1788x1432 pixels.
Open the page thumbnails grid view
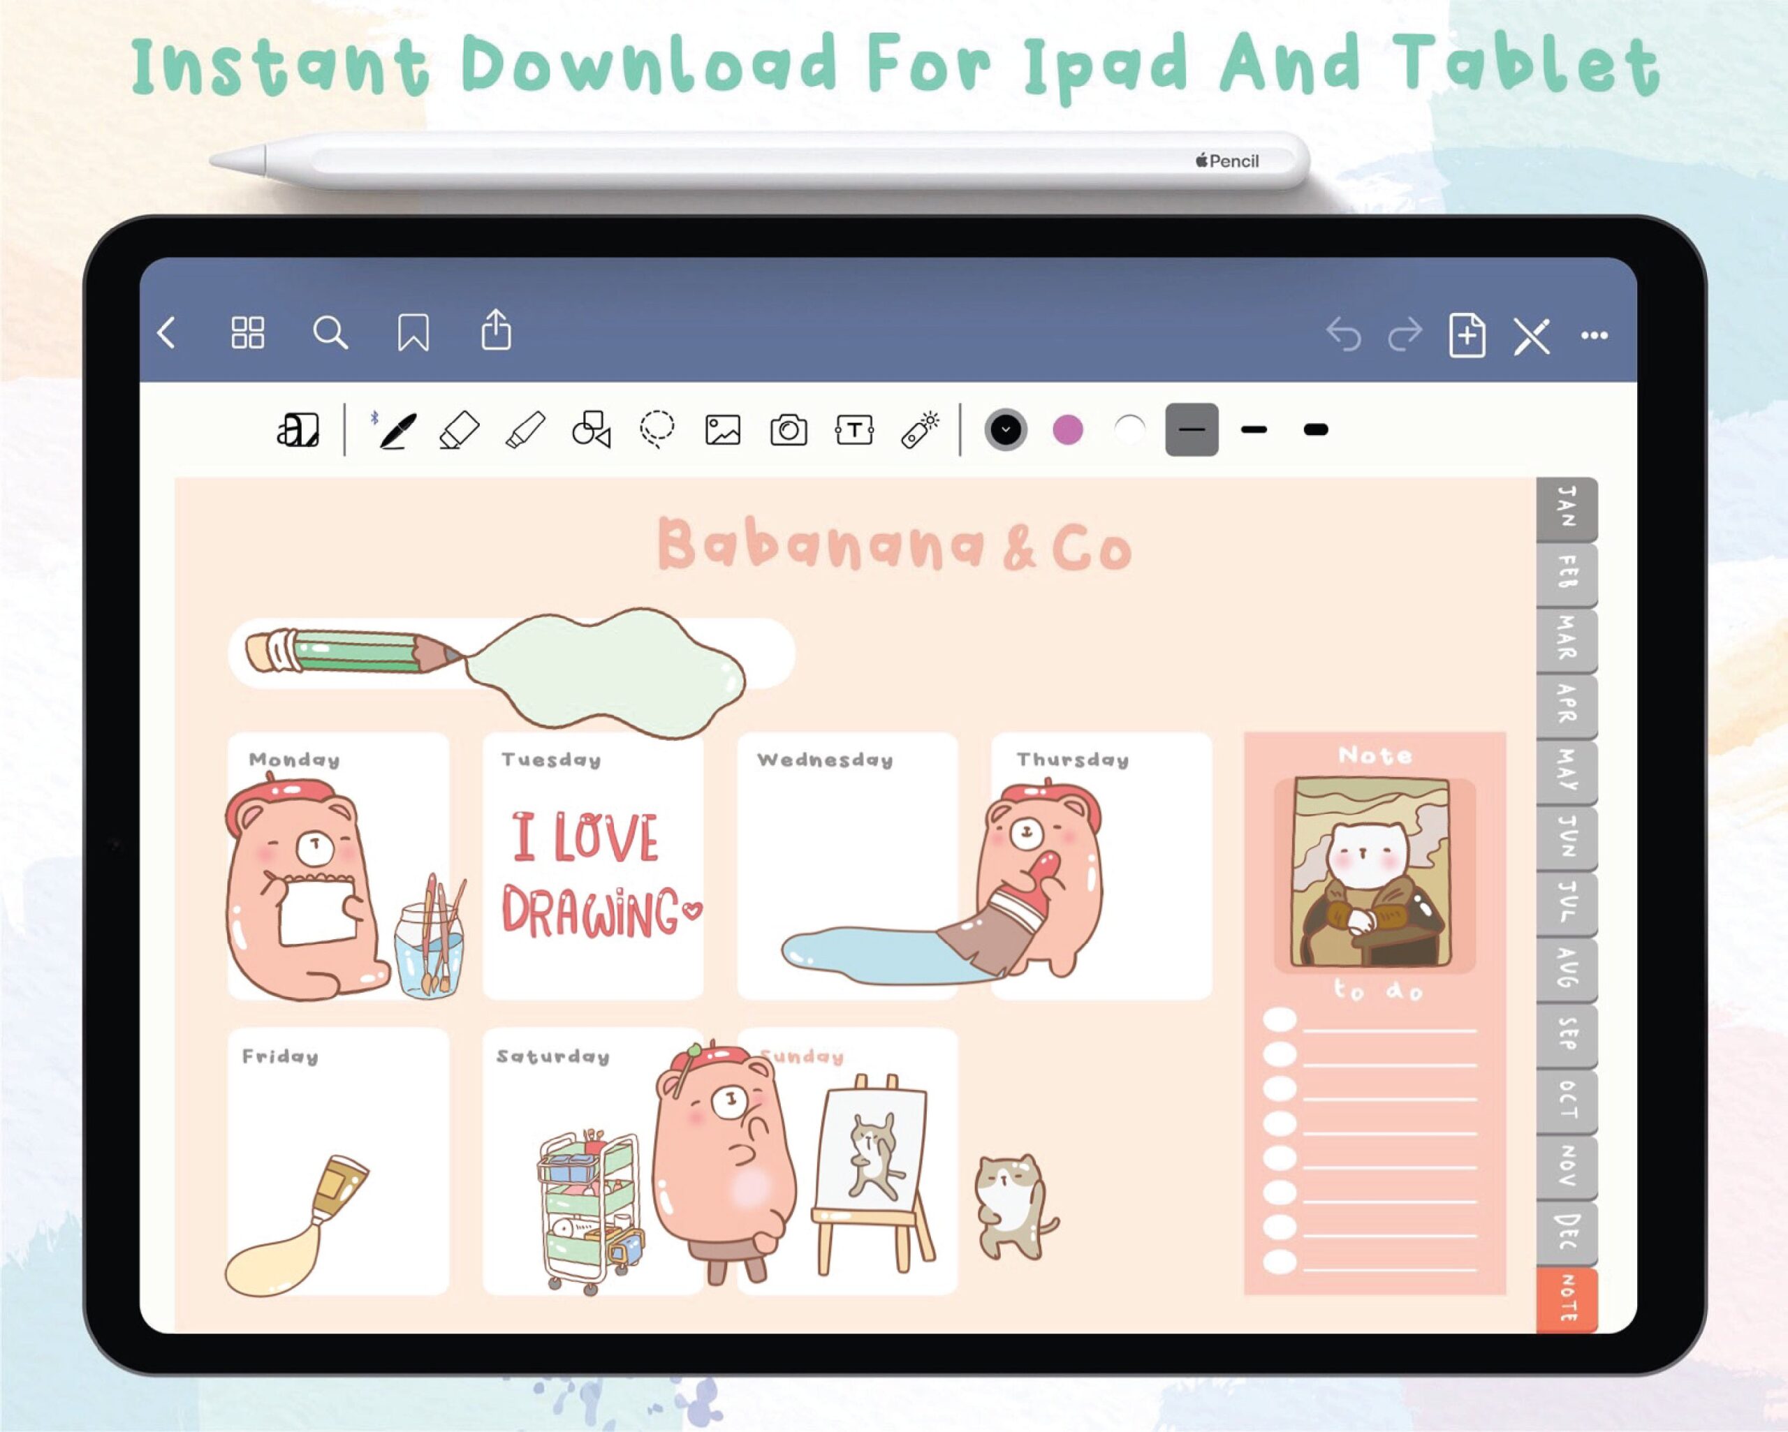click(247, 332)
